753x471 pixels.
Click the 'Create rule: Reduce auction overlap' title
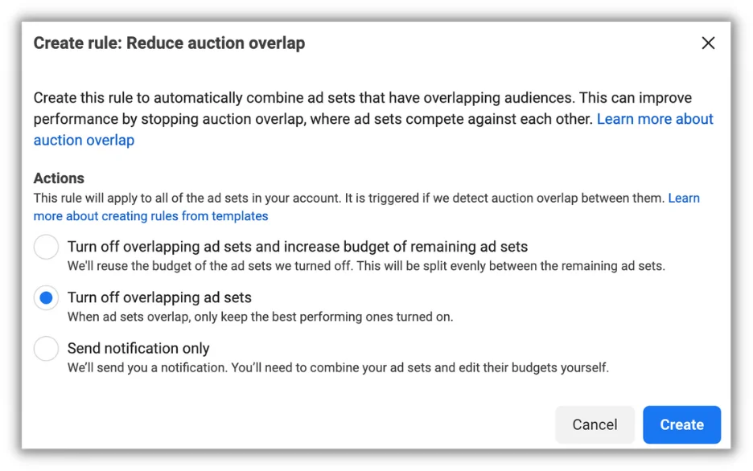169,43
